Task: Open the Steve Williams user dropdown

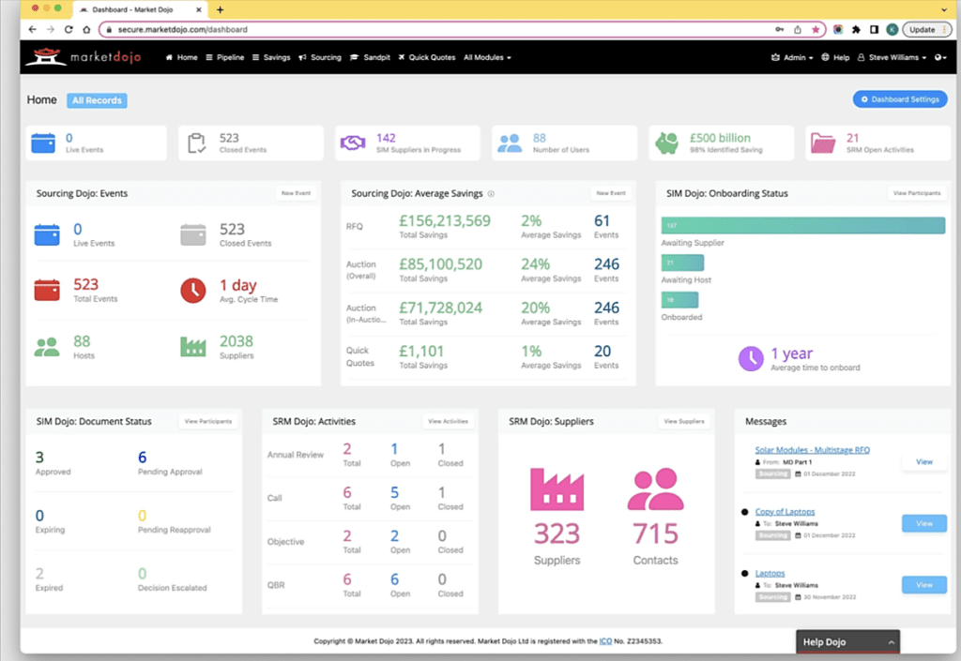Action: pos(892,57)
